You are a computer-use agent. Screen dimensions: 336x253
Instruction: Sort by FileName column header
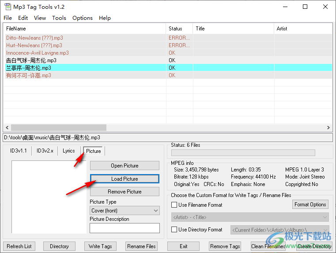pyautogui.click(x=84, y=29)
